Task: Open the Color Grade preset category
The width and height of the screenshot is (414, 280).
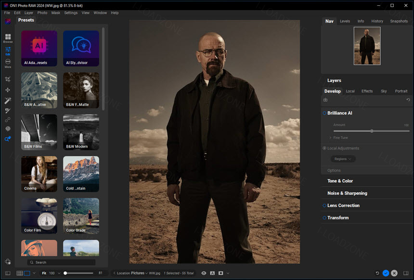Action: 81,216
